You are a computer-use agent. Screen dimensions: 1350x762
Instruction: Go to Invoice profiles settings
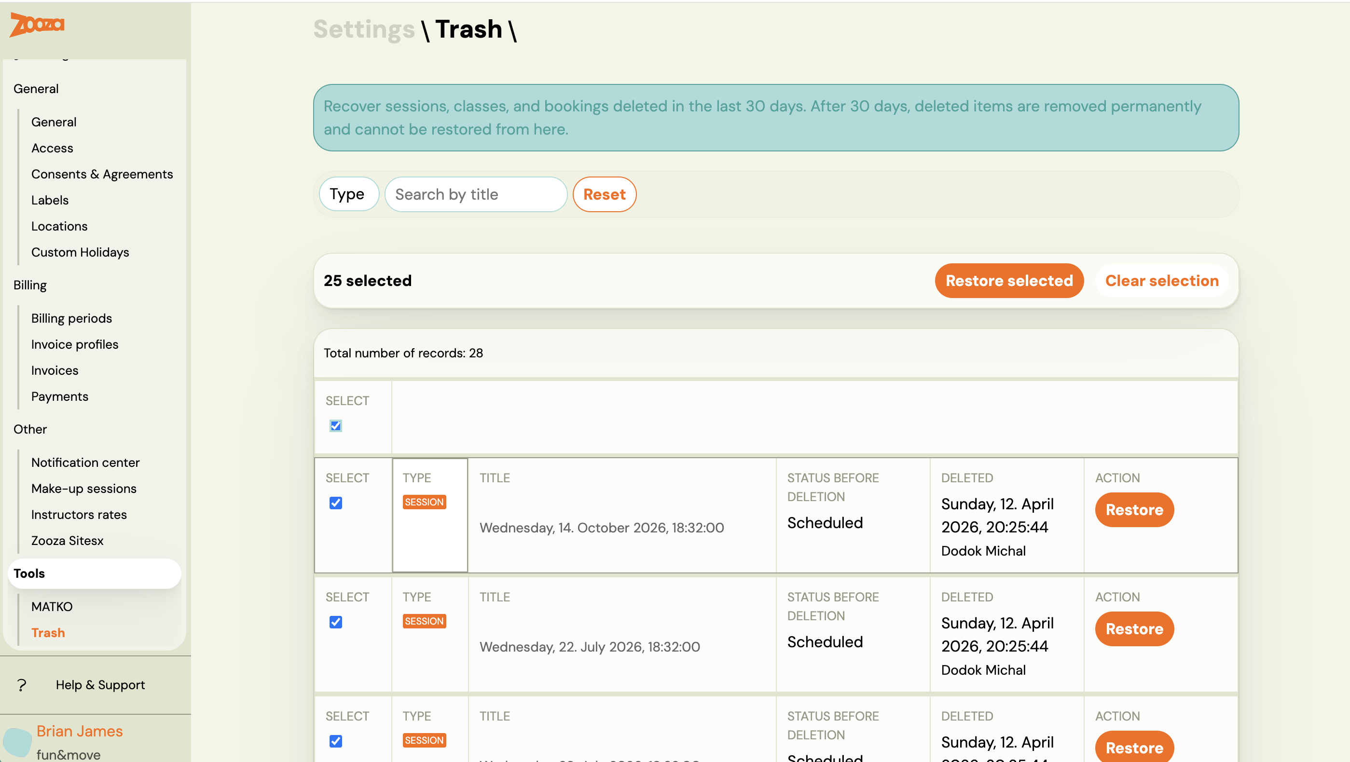[x=74, y=344]
